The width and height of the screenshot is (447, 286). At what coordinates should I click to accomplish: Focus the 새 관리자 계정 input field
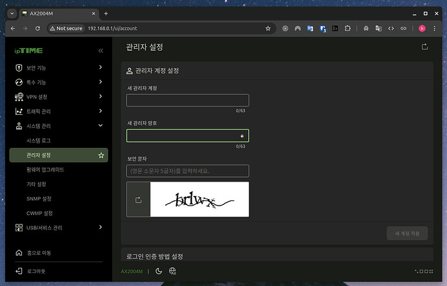pyautogui.click(x=188, y=101)
